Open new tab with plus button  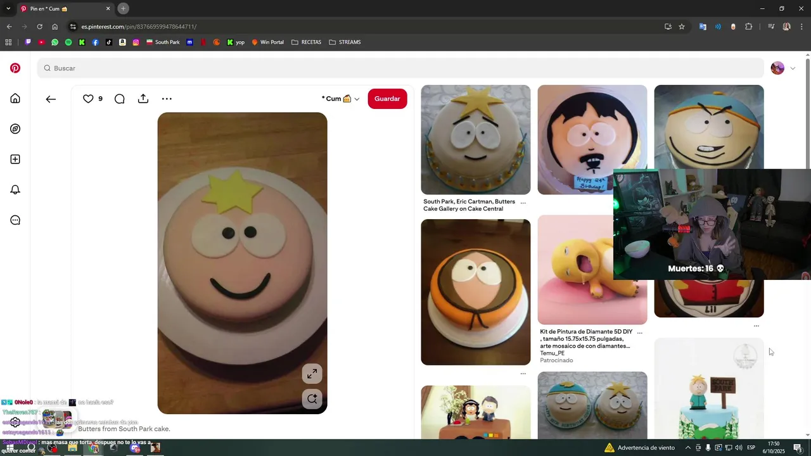[x=124, y=9]
